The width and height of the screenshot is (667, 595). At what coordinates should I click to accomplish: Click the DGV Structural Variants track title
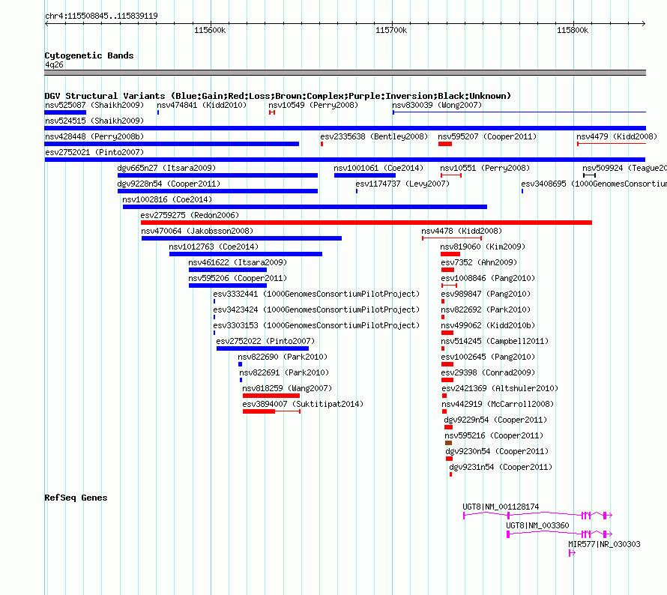pos(278,96)
